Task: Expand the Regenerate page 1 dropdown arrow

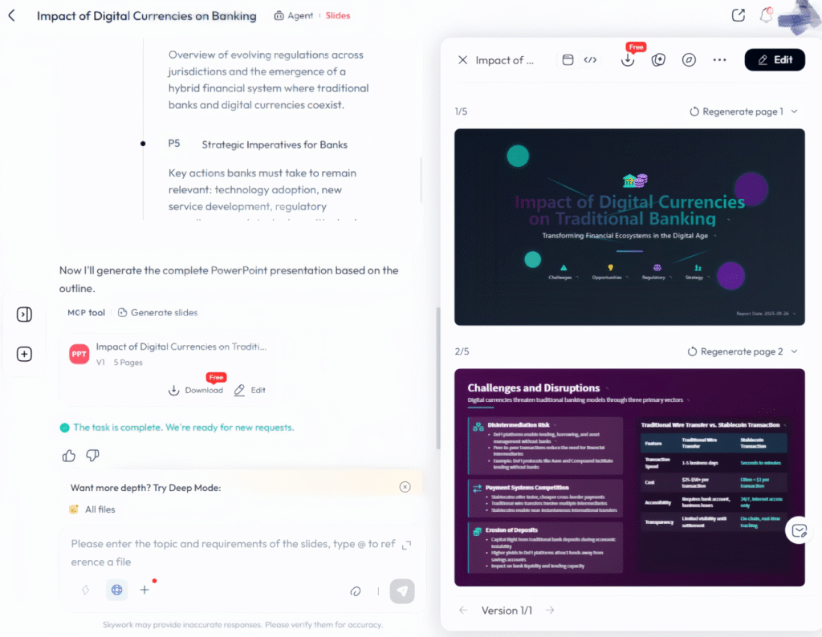Action: 795,112
